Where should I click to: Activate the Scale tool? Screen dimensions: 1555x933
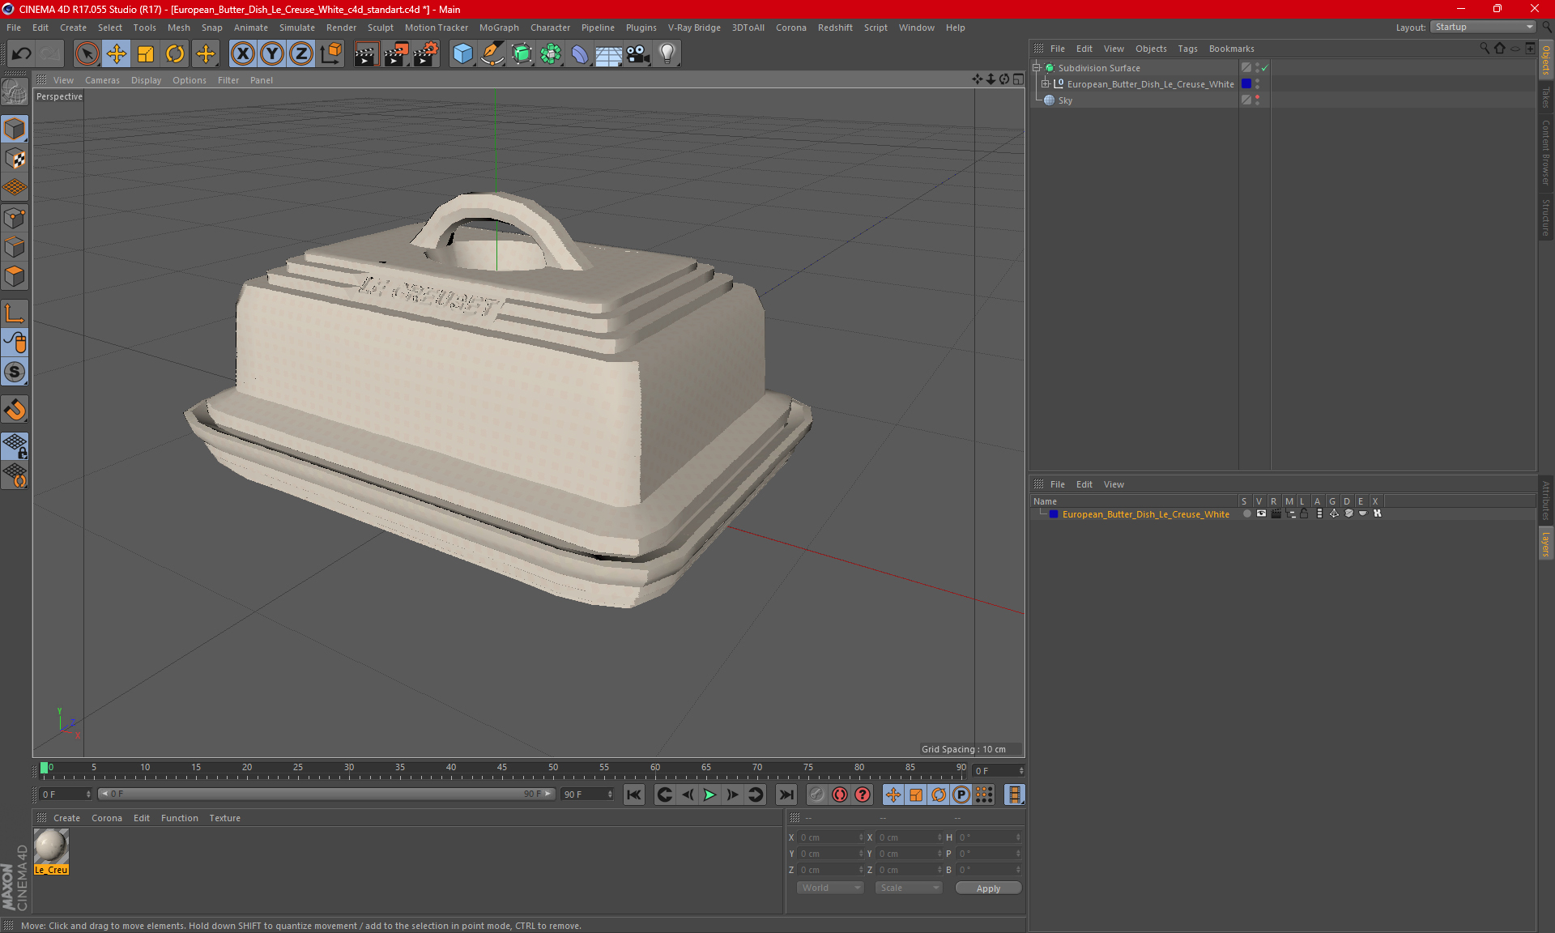[146, 54]
